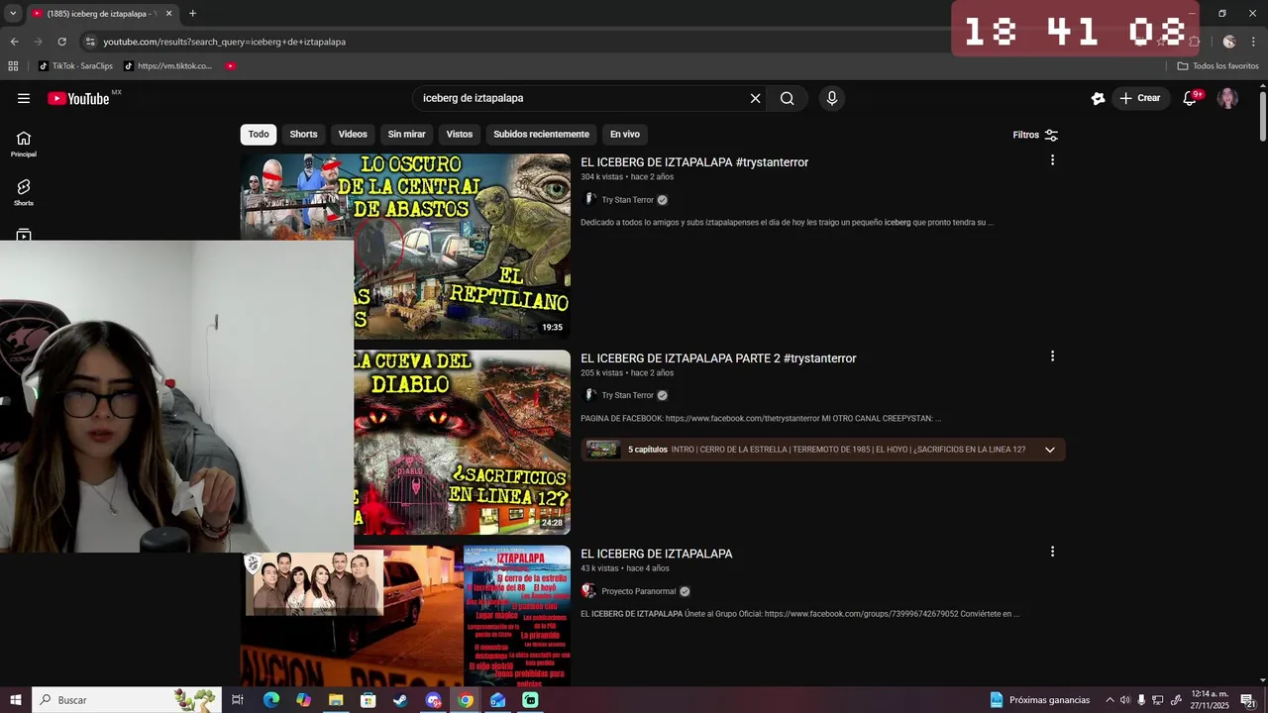Open Steam from the taskbar

tap(400, 700)
